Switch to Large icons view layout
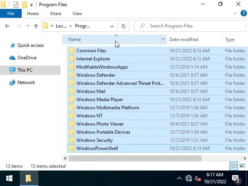 coord(242,166)
